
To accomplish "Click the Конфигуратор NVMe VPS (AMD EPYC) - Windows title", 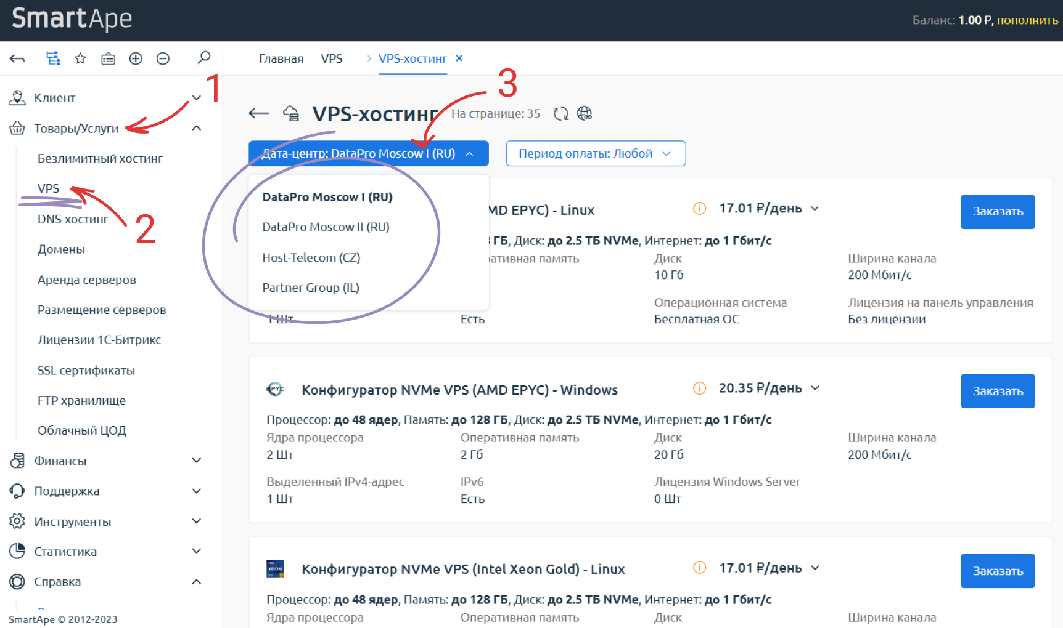I will [x=460, y=390].
